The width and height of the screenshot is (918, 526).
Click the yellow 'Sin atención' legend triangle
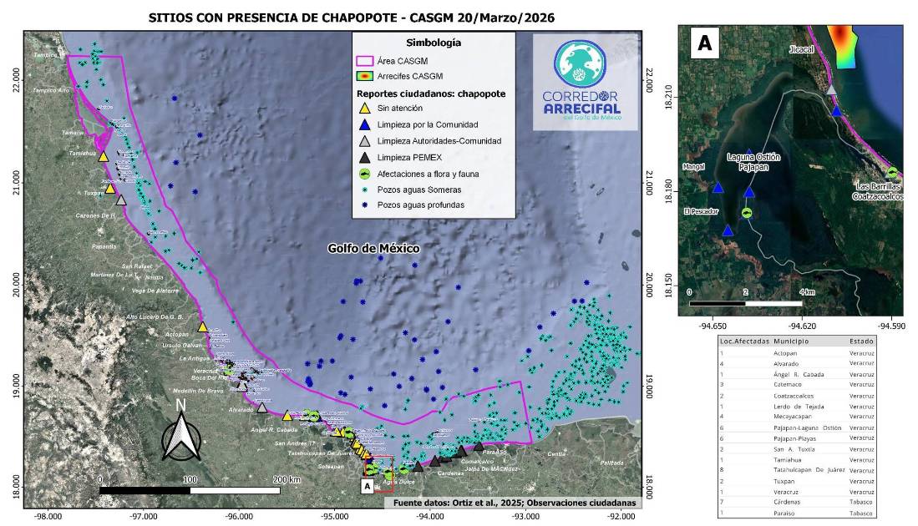click(x=364, y=109)
